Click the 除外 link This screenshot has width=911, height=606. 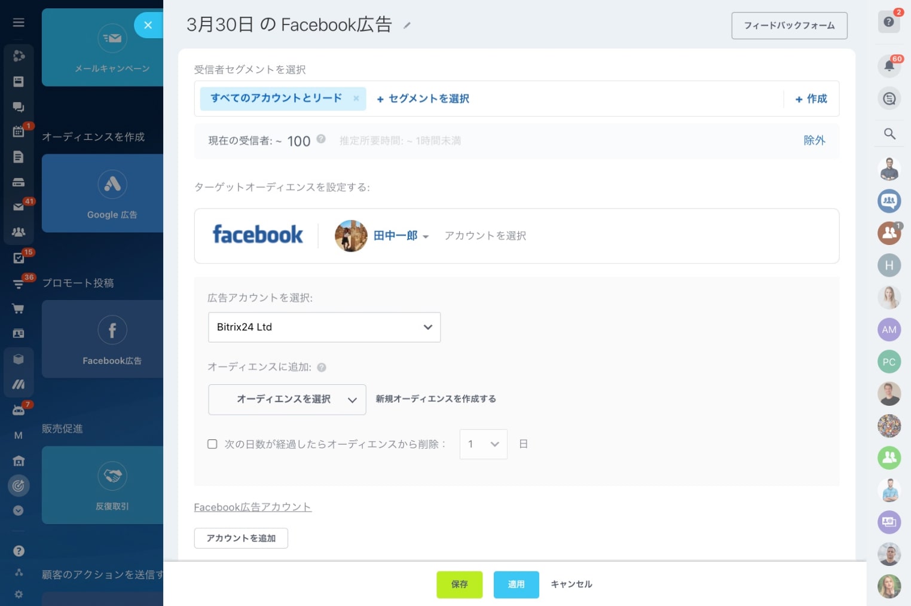[x=814, y=140]
